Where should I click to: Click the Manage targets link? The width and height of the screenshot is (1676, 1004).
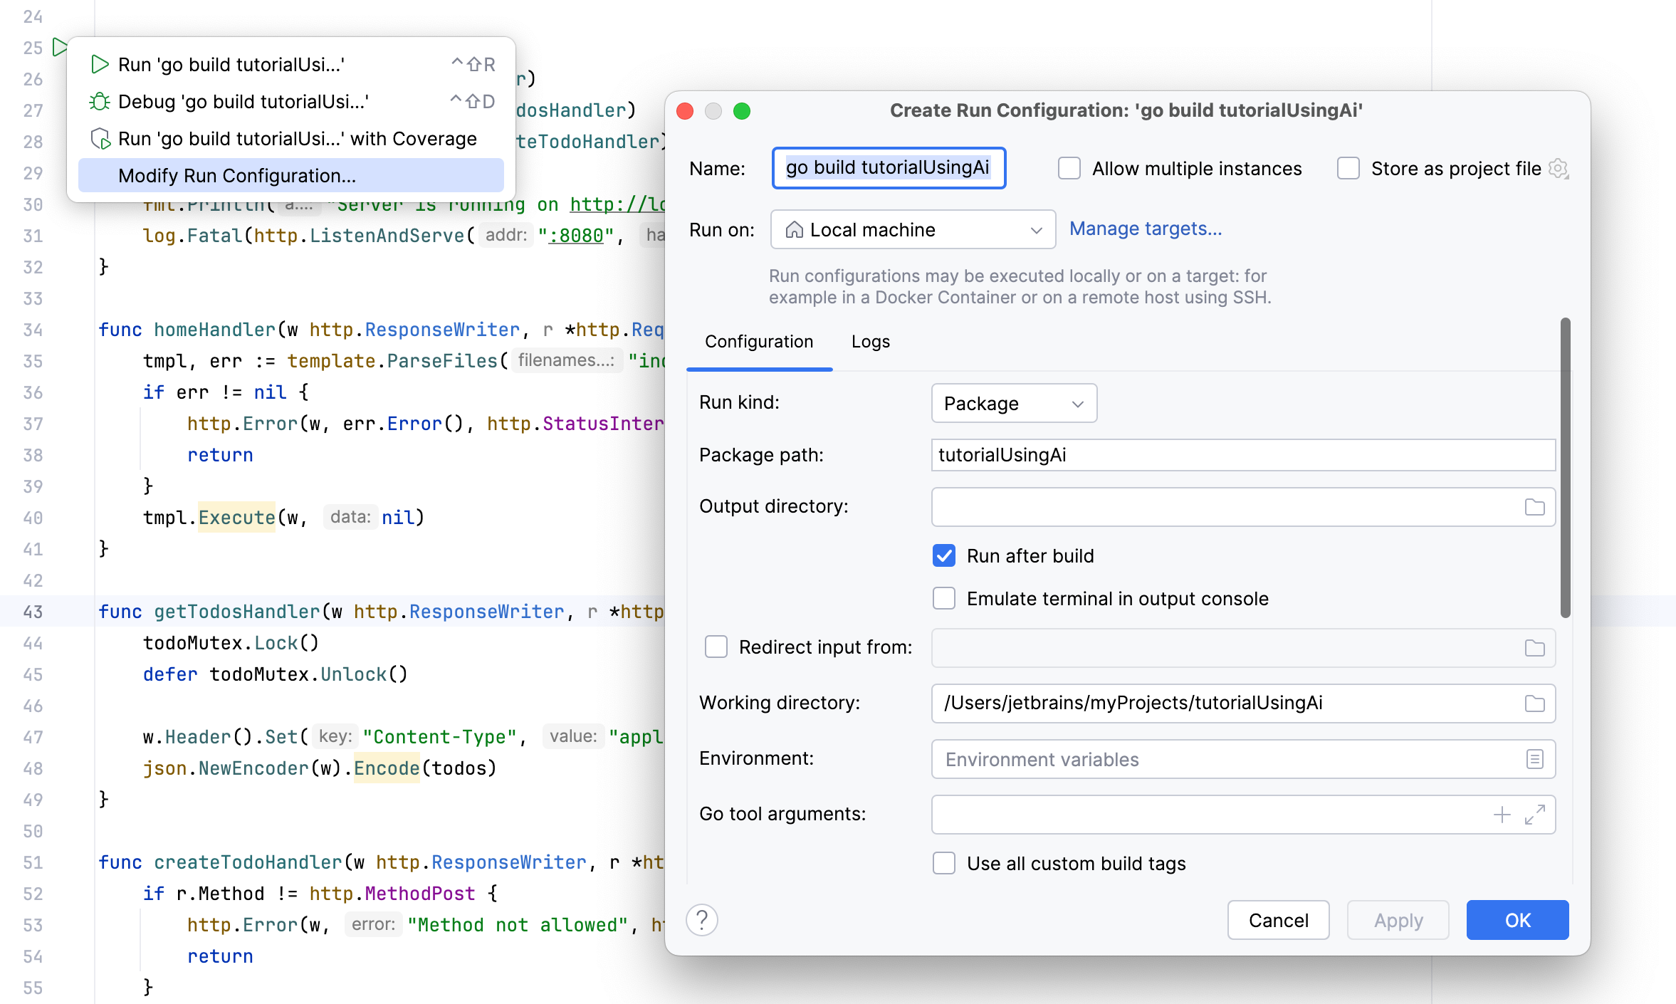(x=1145, y=229)
